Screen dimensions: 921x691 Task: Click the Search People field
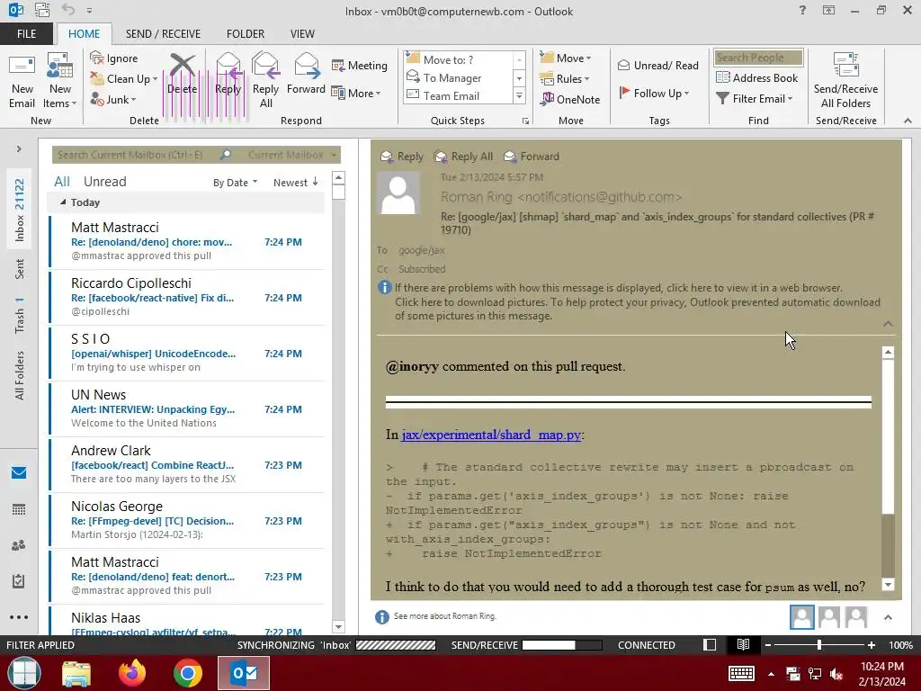coord(758,58)
